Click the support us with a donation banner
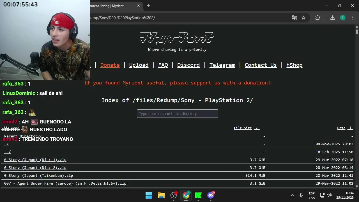Viewport: 359px width, 202px height. (x=177, y=83)
